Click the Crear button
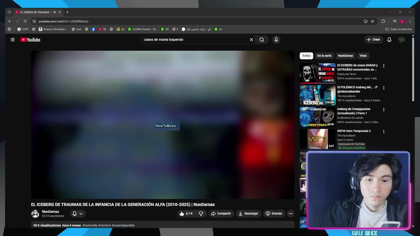This screenshot has width=420, height=236. point(373,40)
